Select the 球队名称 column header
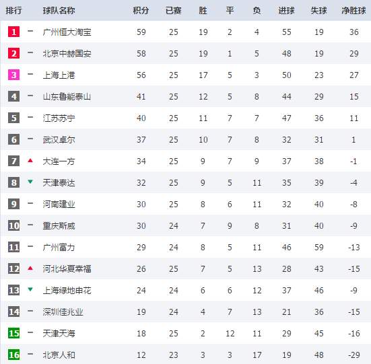The width and height of the screenshot is (371, 364). point(59,11)
